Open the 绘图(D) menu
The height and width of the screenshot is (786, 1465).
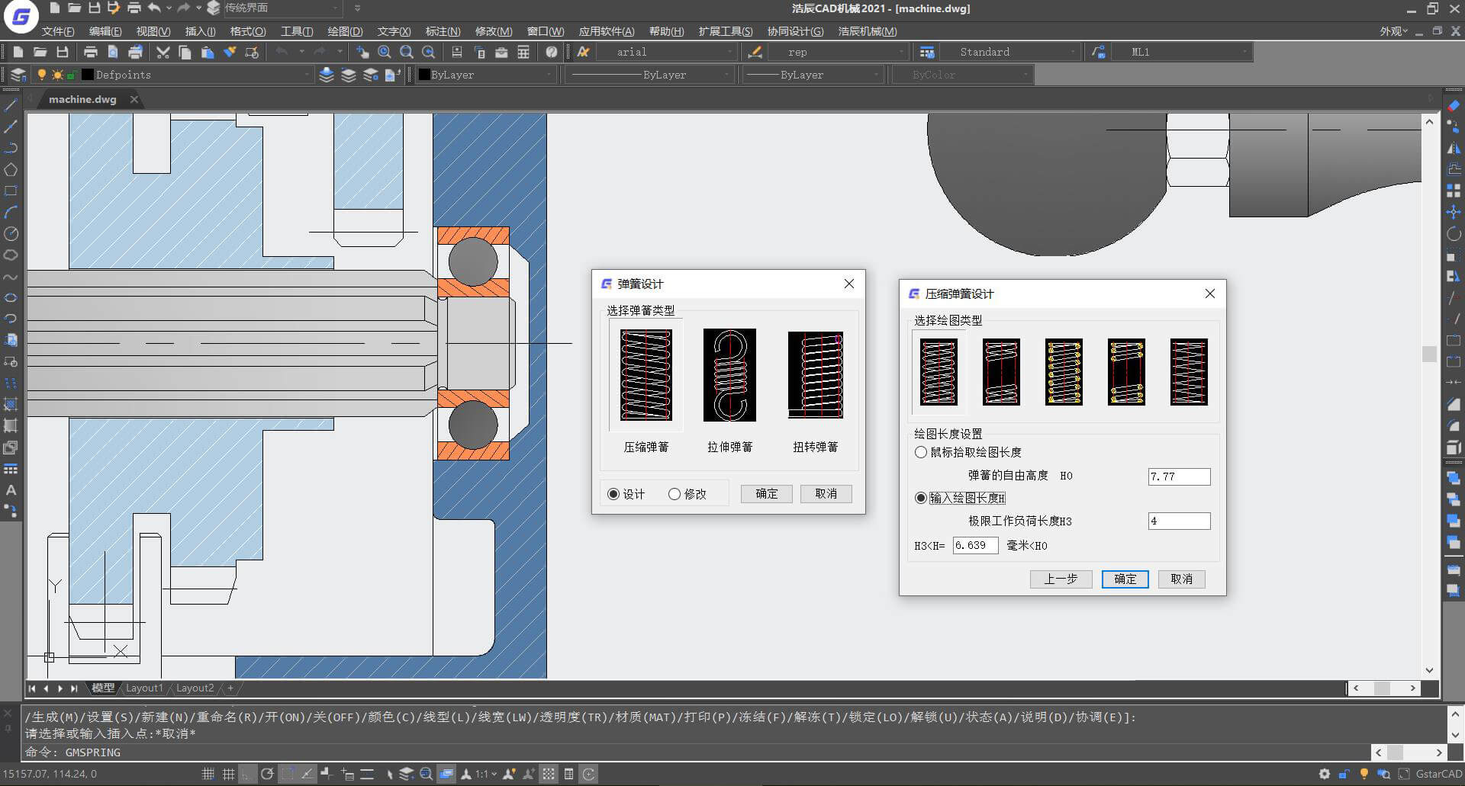345,31
